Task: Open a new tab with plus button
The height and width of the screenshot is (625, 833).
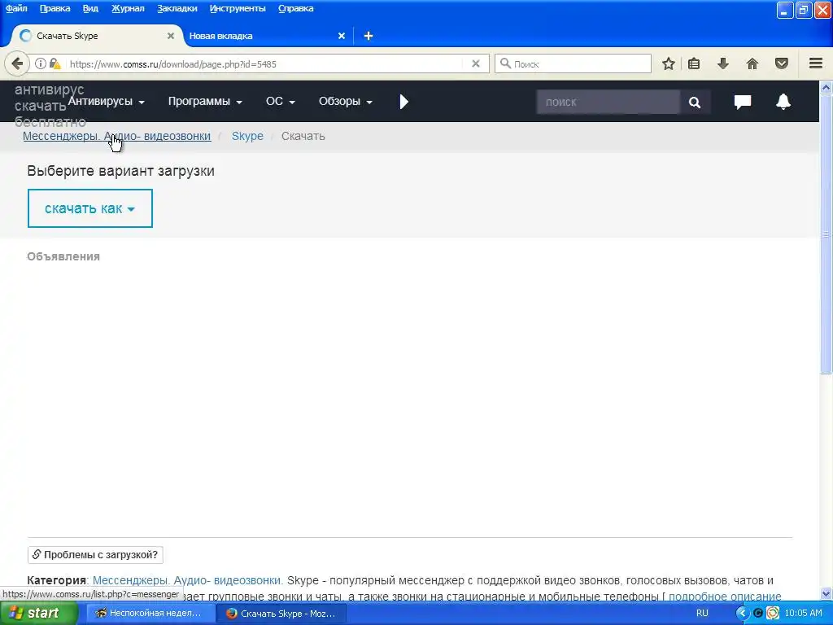Action: [369, 36]
